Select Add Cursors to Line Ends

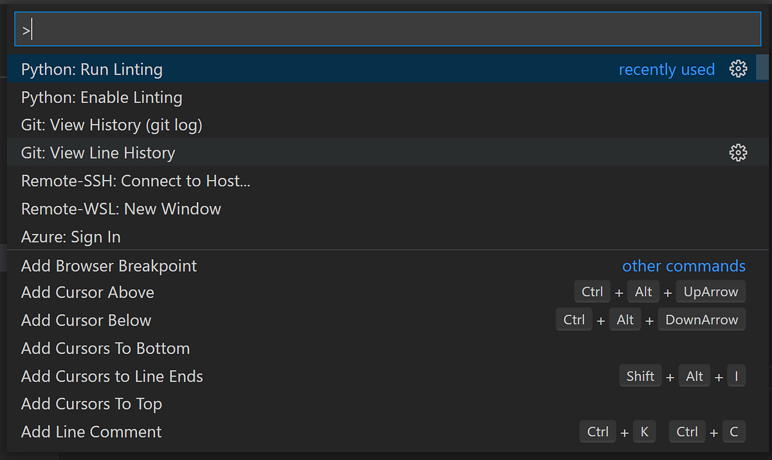tap(112, 376)
